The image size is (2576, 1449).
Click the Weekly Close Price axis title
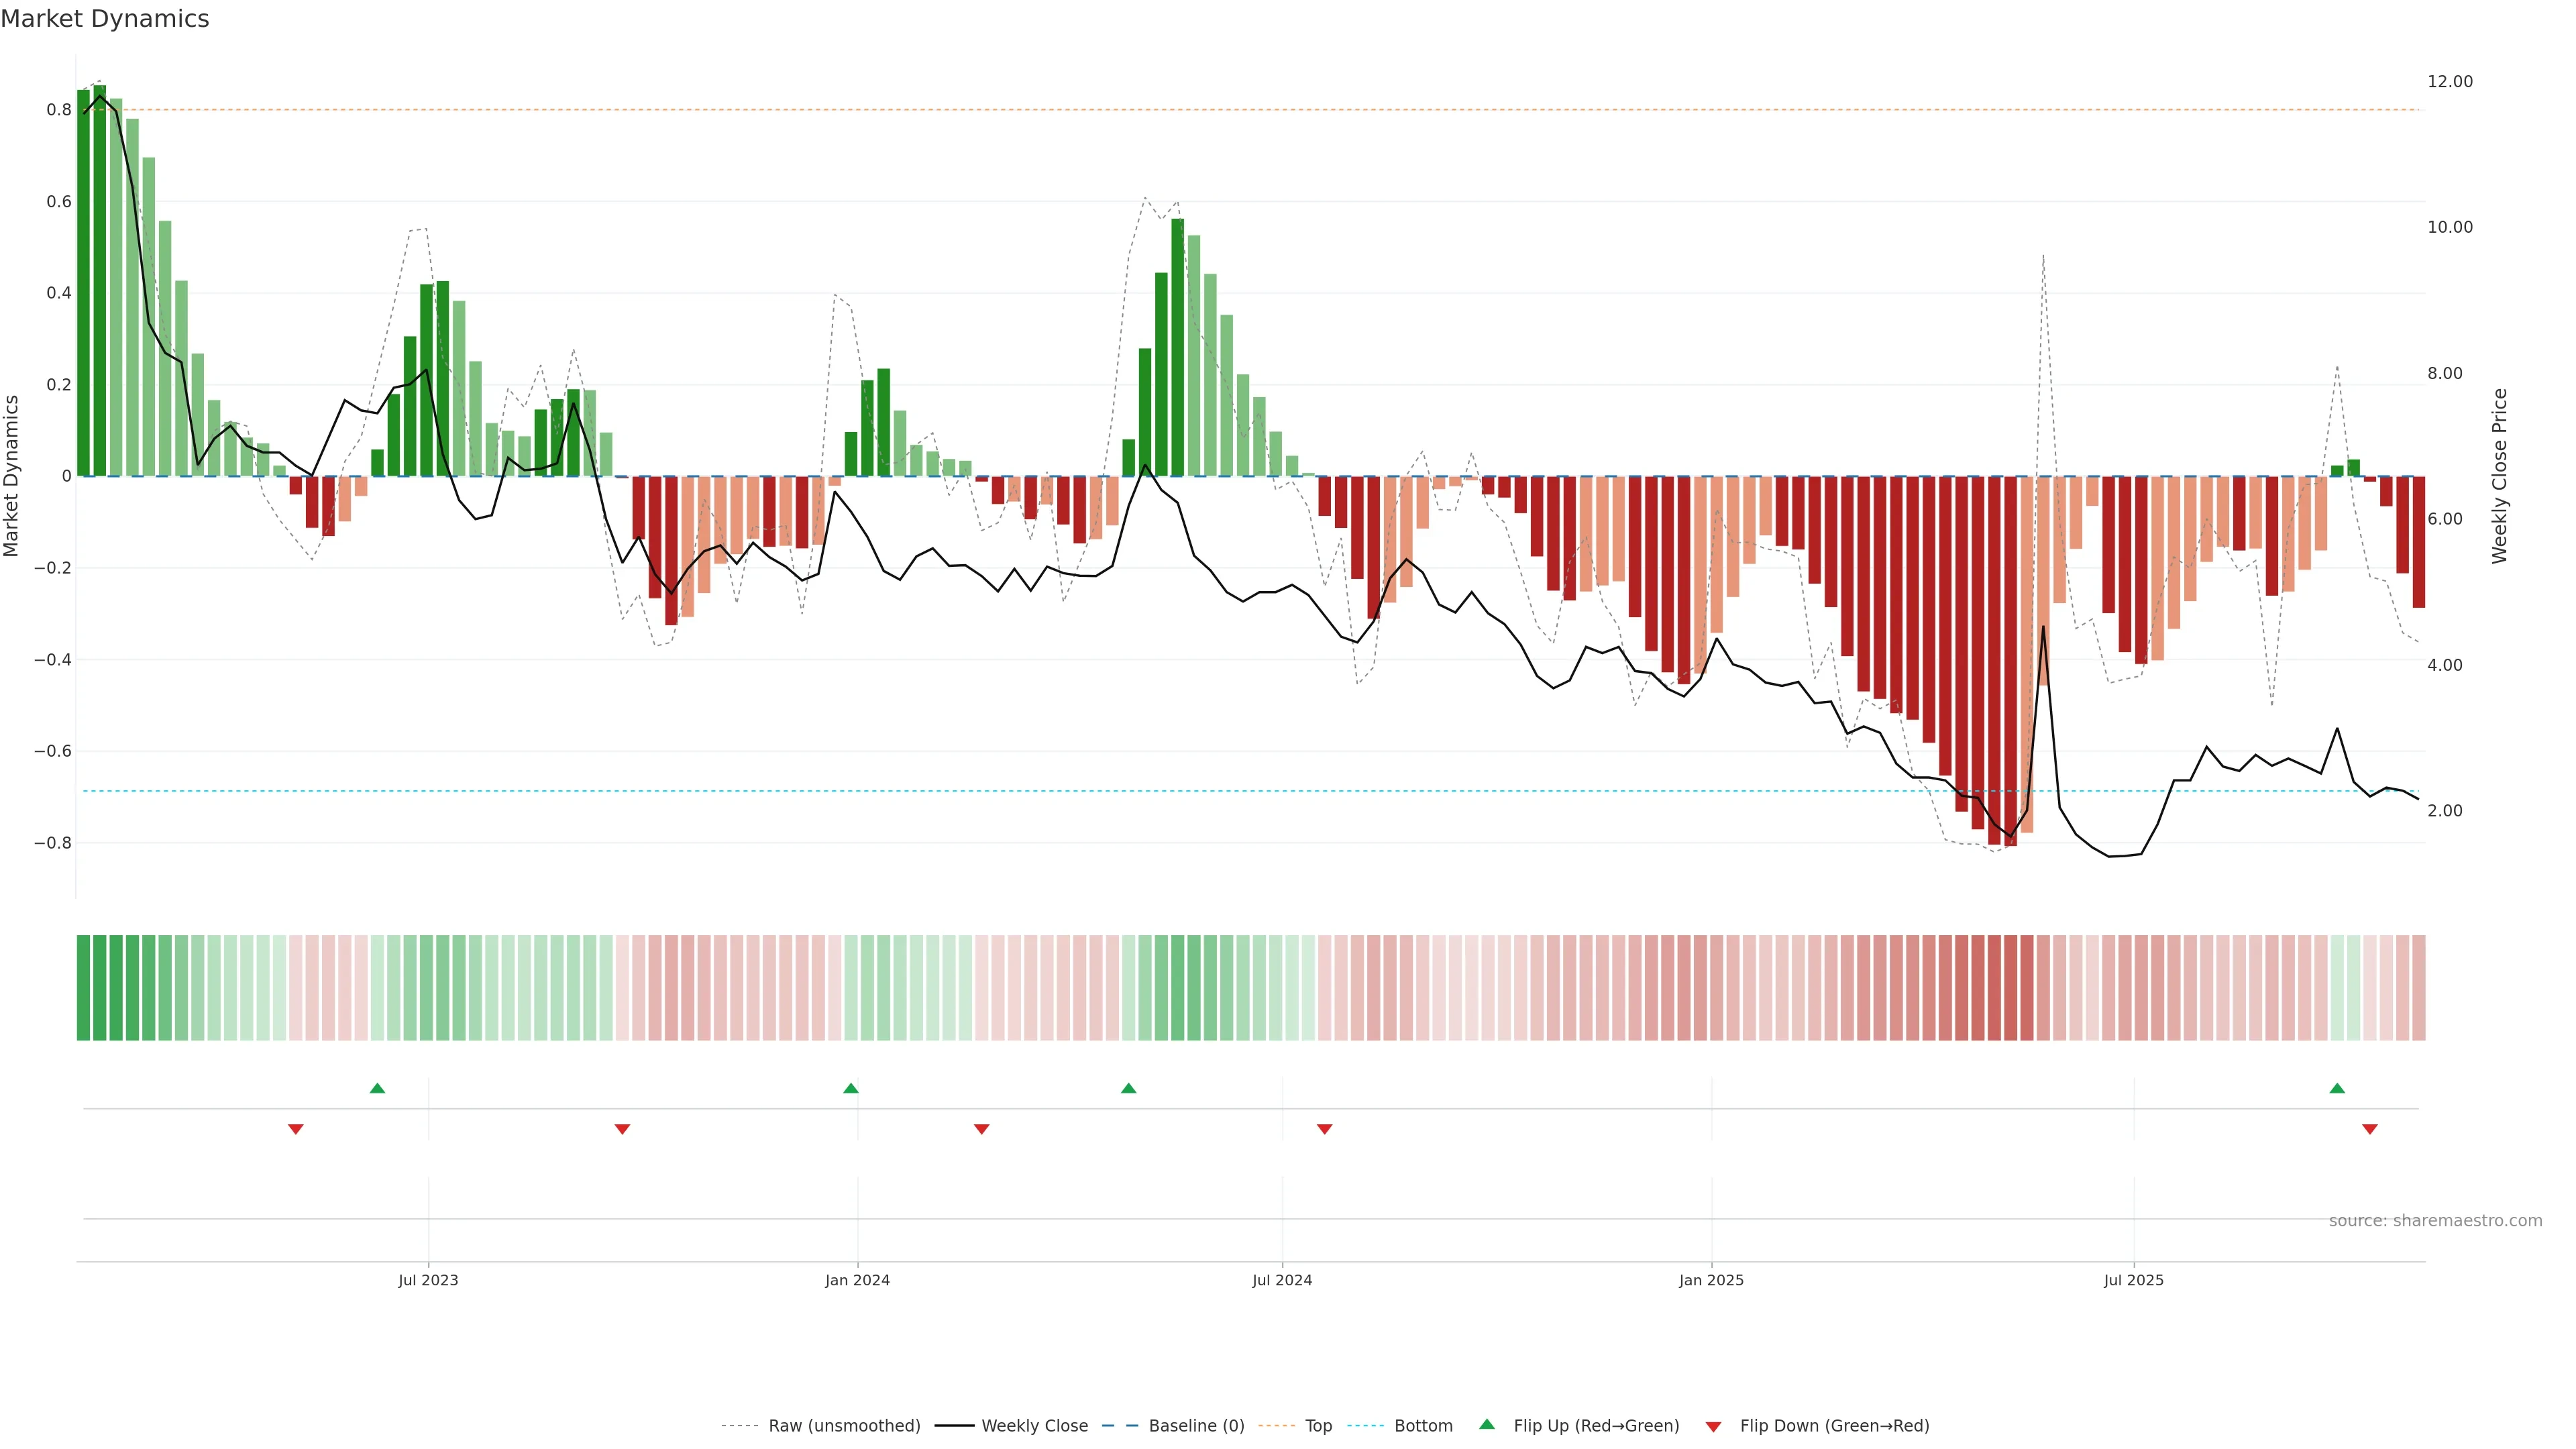click(x=2499, y=476)
